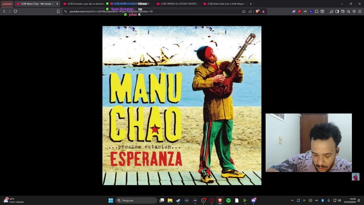
Task: Open the Extensions puzzle piece menu
Action: 317,11
